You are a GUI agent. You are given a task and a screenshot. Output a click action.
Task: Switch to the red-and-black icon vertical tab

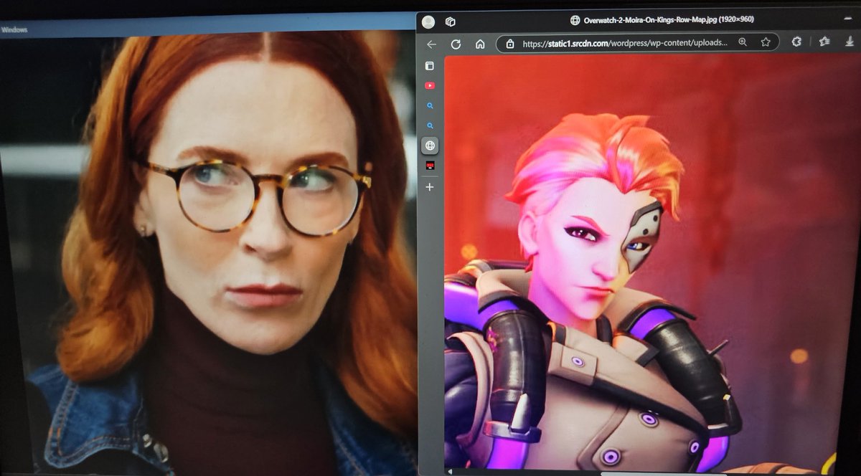pos(430,166)
